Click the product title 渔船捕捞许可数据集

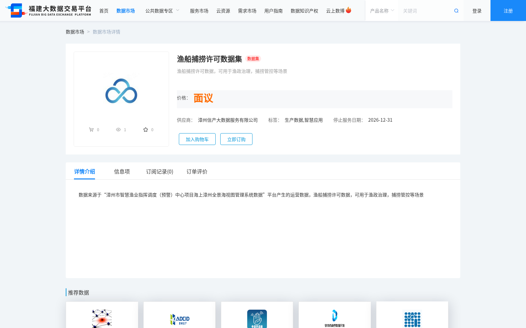click(209, 59)
